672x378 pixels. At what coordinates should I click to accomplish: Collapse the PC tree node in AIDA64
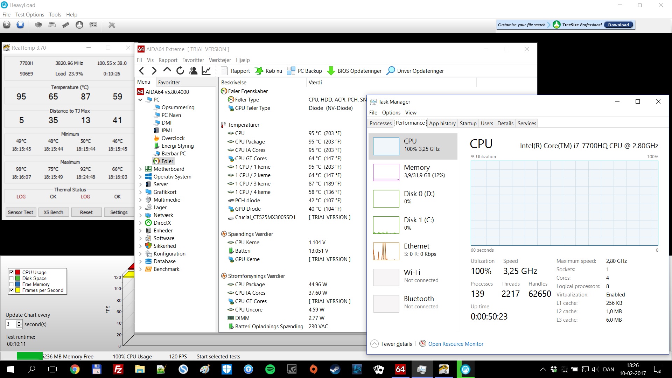(x=140, y=100)
